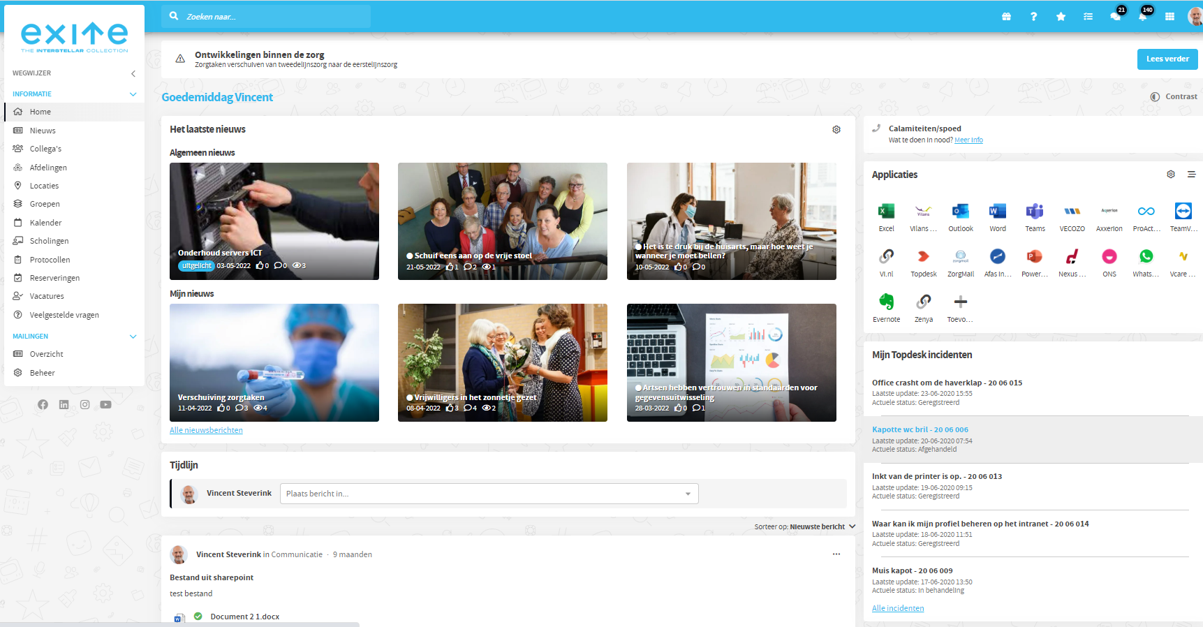Open the Facebook social icon in sidebar
The width and height of the screenshot is (1203, 627).
pyautogui.click(x=43, y=404)
